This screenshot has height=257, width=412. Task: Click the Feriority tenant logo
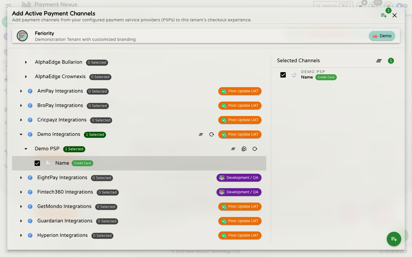[22, 36]
